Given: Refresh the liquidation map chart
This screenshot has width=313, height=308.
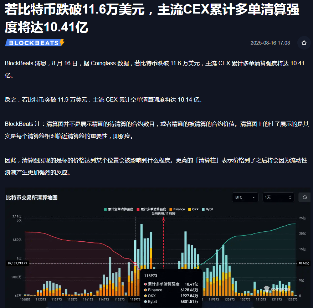Looking at the screenshot, I should click(x=304, y=197).
